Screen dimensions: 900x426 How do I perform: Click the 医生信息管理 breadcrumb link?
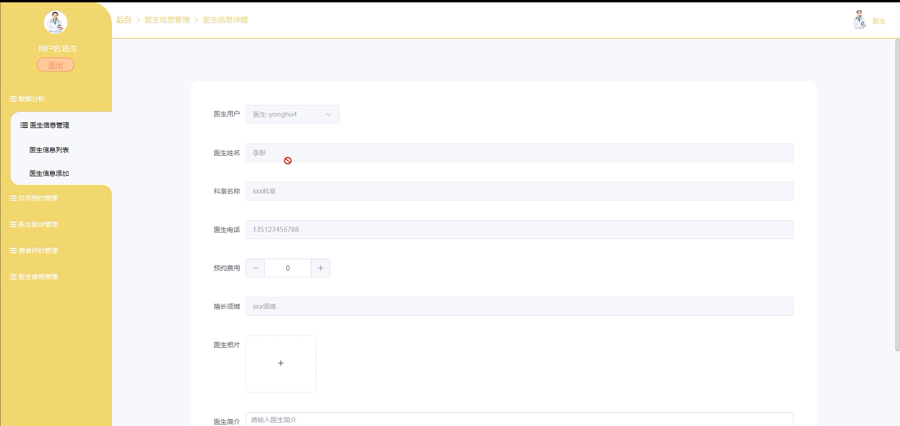[x=167, y=20]
